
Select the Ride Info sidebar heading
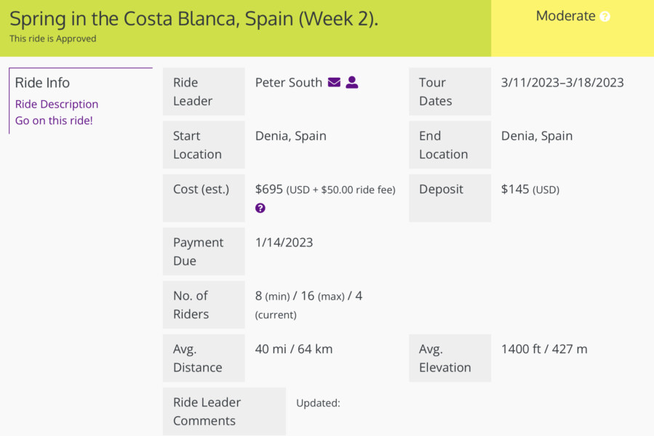tap(42, 83)
